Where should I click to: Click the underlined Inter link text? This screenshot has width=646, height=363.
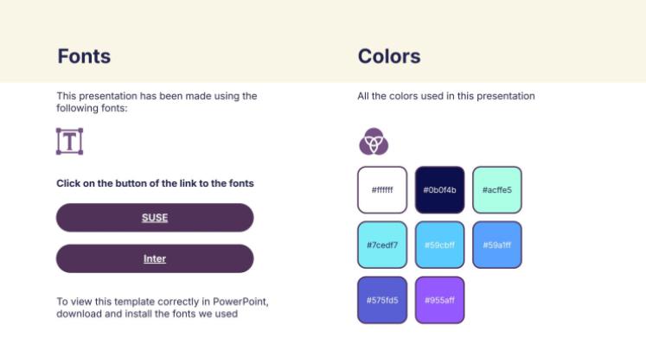click(155, 259)
